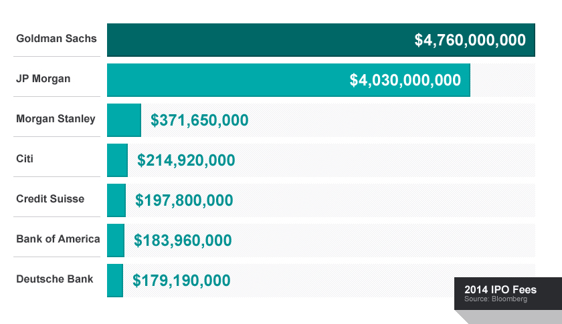Viewport: 562px width, 324px height.
Task: Click the Bank of America bar
Action: pyautogui.click(x=115, y=240)
